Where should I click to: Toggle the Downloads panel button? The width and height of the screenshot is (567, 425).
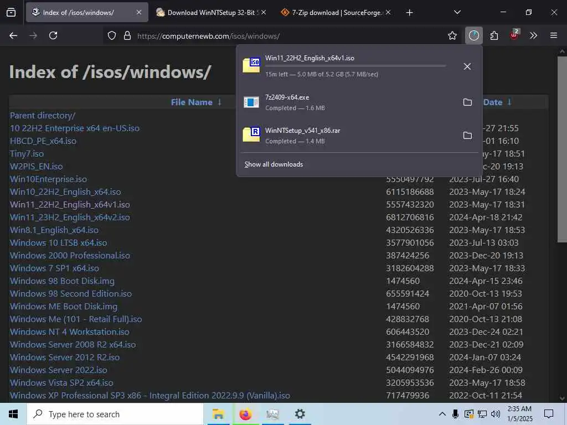pos(474,35)
